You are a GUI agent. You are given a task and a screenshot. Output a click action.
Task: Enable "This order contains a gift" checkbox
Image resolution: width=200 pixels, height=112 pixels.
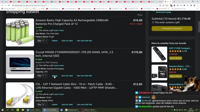click(x=153, y=23)
